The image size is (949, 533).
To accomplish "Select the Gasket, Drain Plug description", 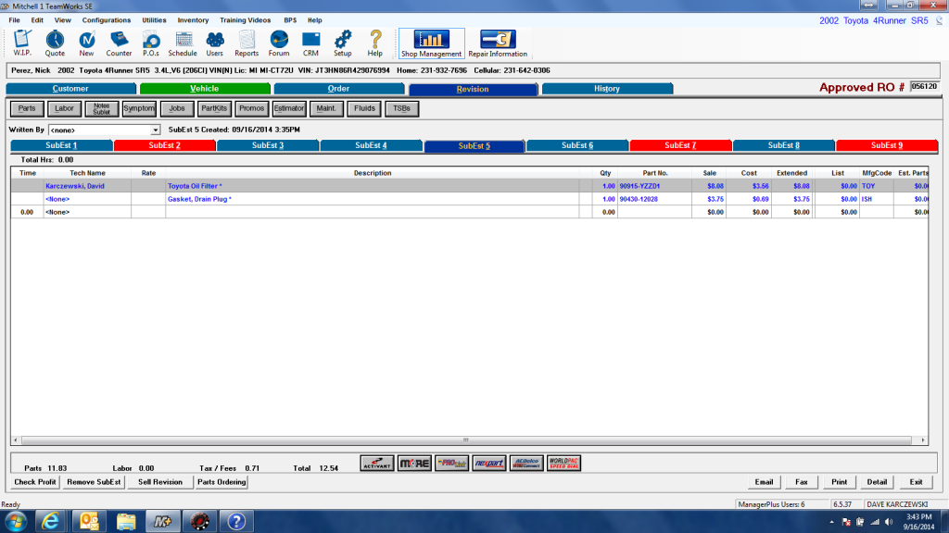I will point(200,200).
